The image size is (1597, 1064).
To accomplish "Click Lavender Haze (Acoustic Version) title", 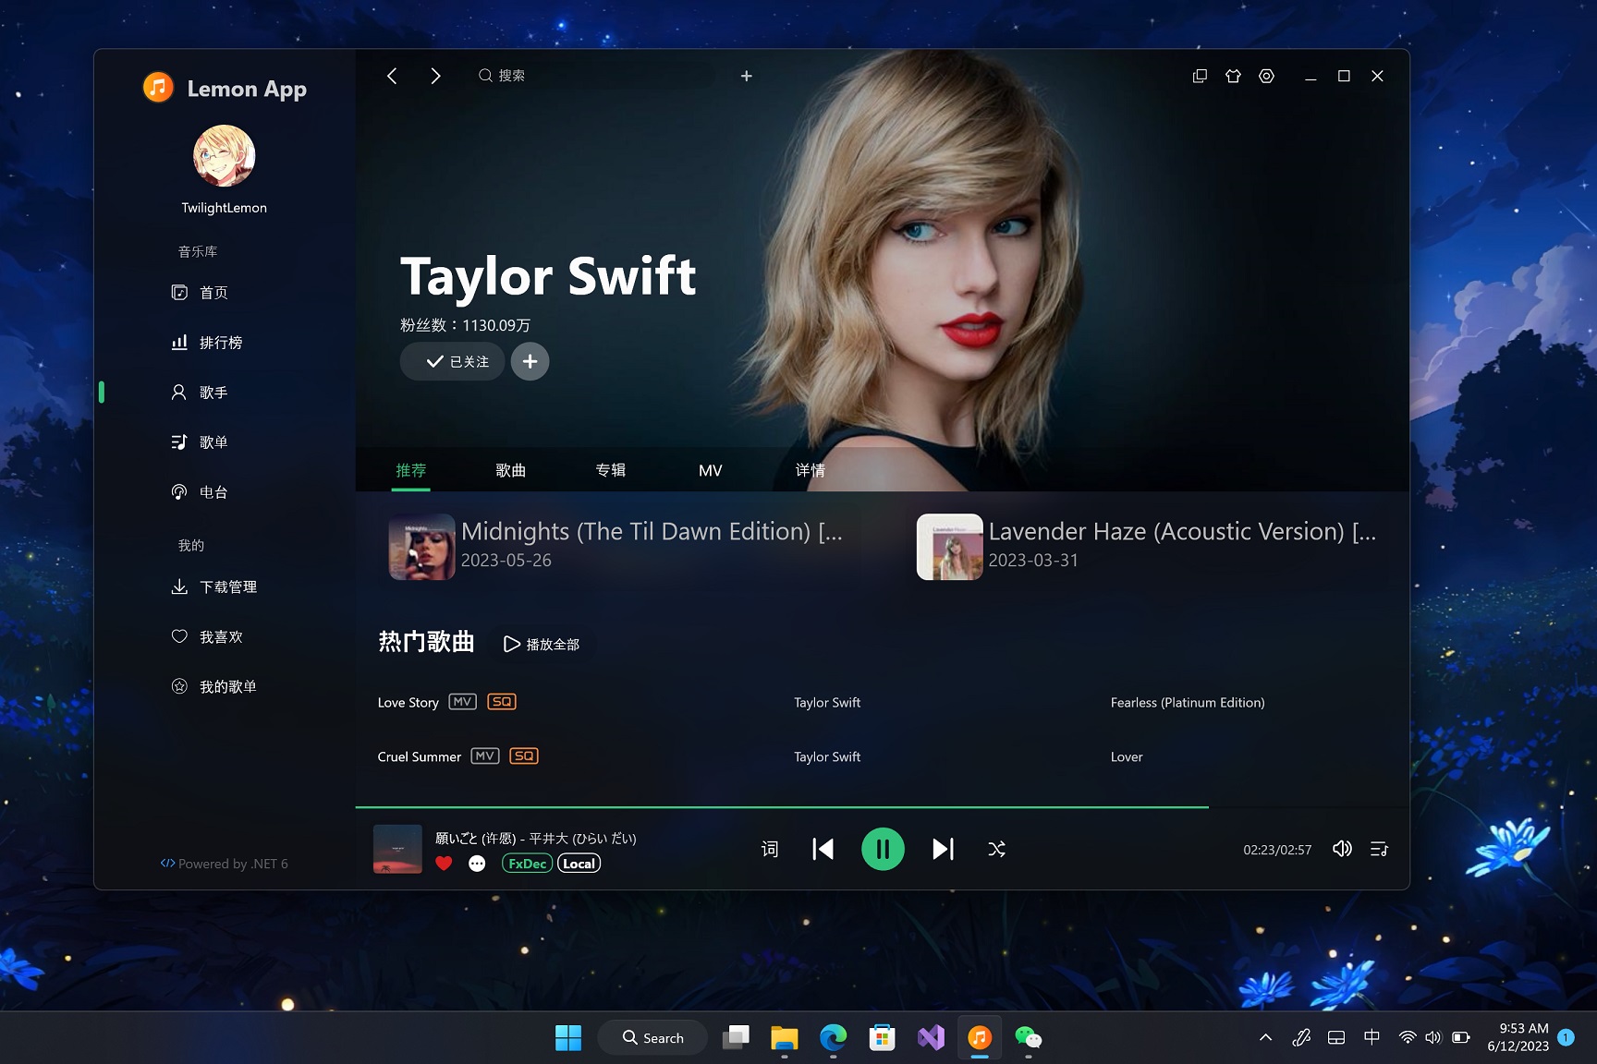I will [x=1182, y=532].
